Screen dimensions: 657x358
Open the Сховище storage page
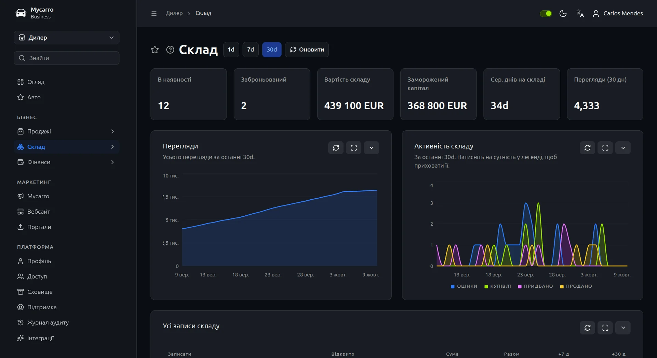(x=66, y=292)
